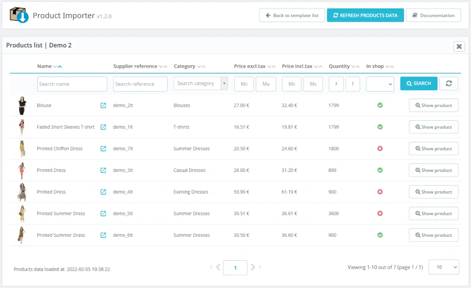The width and height of the screenshot is (471, 288).
Task: Sort Quantity column descending
Action: point(353,67)
